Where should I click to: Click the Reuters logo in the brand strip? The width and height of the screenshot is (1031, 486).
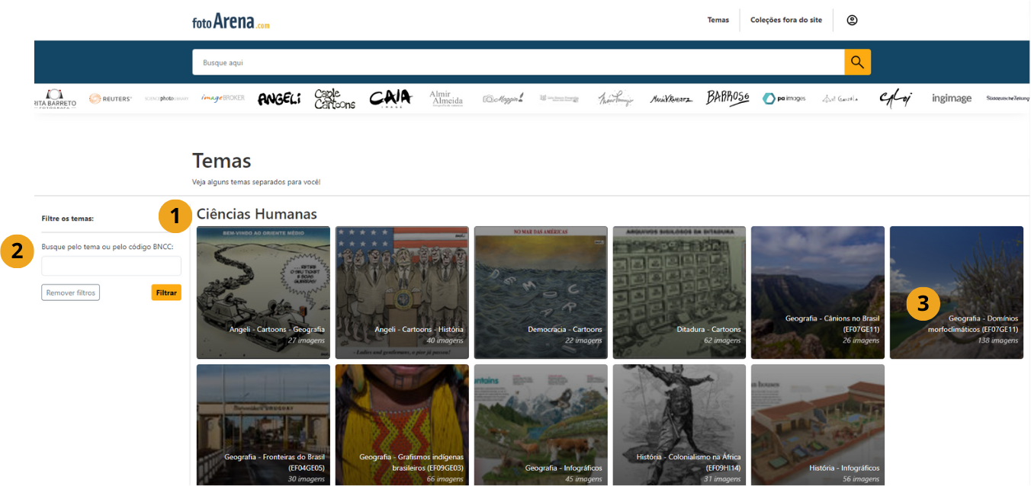pos(111,98)
